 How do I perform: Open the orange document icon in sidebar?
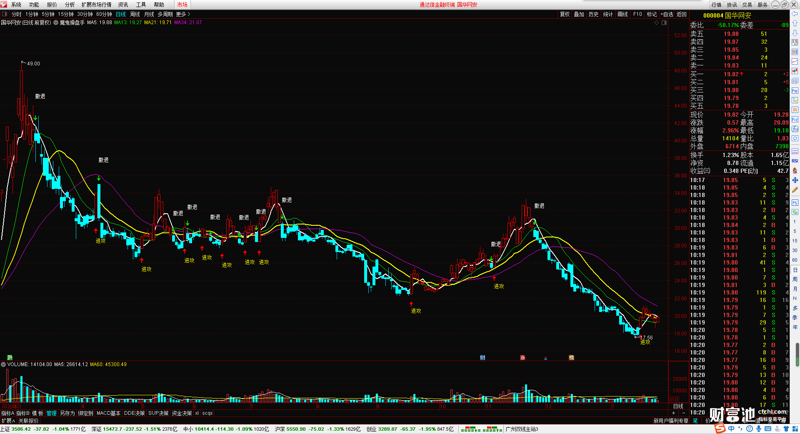coord(795,110)
